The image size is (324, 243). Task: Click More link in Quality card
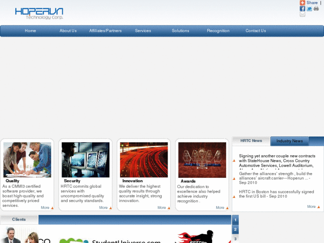tap(45, 208)
